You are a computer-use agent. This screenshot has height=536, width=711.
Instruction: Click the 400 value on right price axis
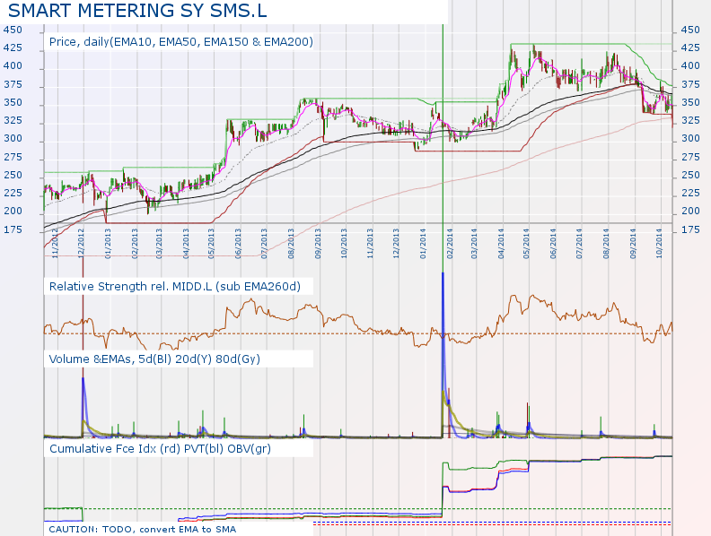(x=690, y=66)
